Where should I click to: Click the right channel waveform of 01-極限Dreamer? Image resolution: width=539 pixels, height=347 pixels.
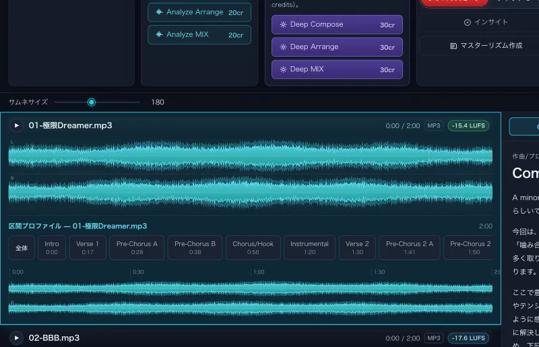click(250, 192)
